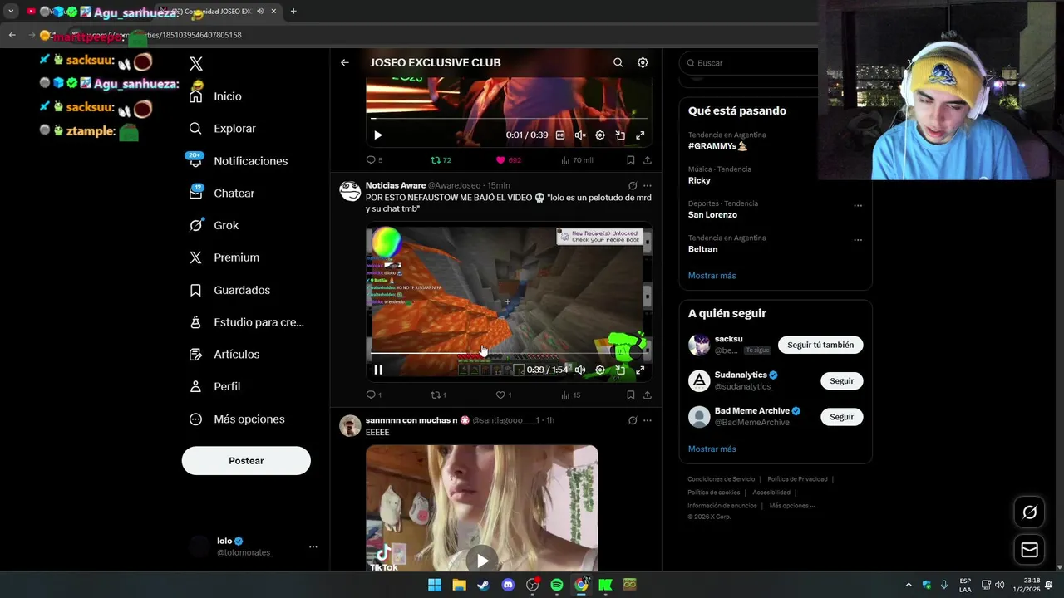The height and width of the screenshot is (598, 1064).
Task: Enable picture-in-picture on top video
Action: pos(620,135)
